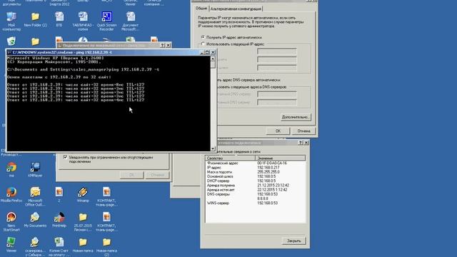
Task: Click the cmd.exe title bar system icon
Action: pos(9,52)
